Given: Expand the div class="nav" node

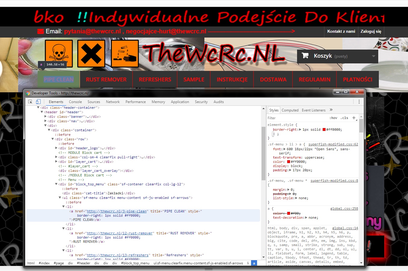Looking at the screenshot, I should (45, 121).
